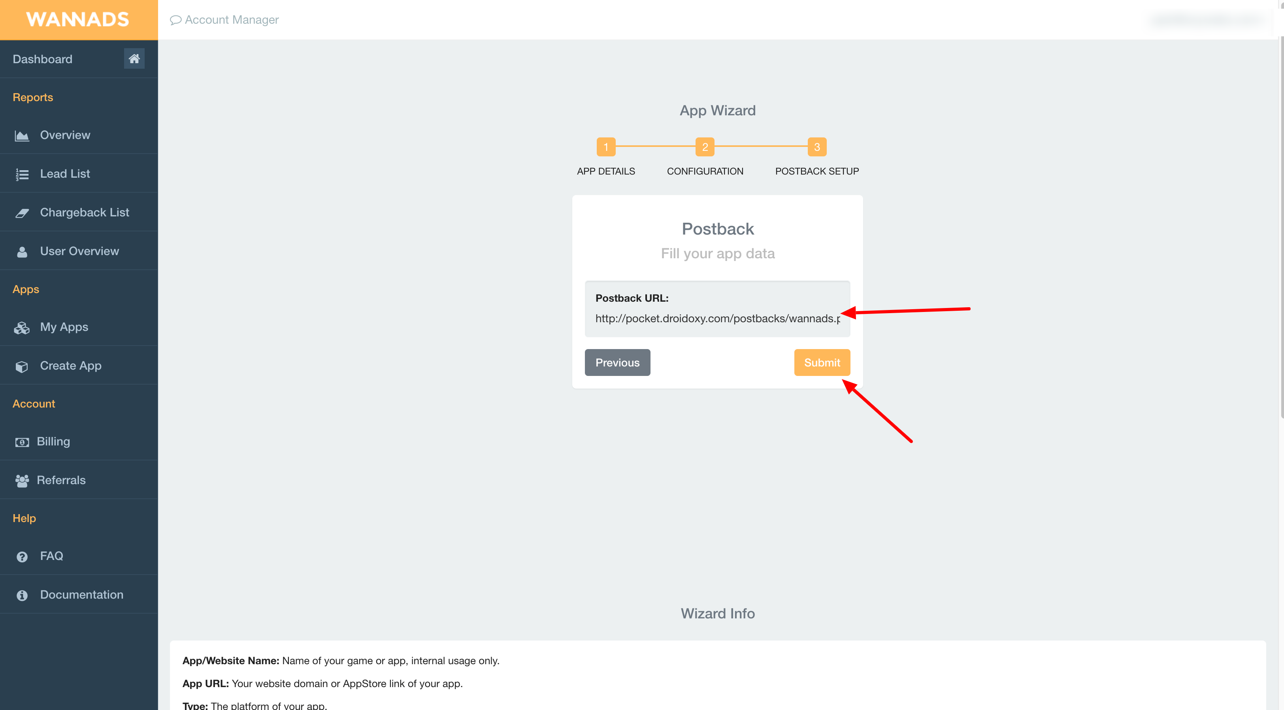Go to wizard step 1 App Details
Screen dimensions: 1284x710
coord(606,147)
